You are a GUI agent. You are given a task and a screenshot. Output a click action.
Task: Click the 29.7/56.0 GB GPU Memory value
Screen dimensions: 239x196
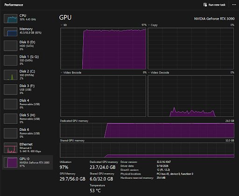pyautogui.click(x=72, y=179)
